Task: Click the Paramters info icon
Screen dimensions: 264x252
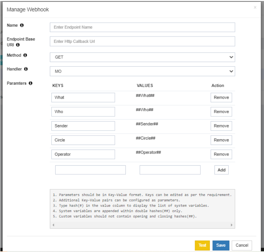Action: pos(30,83)
